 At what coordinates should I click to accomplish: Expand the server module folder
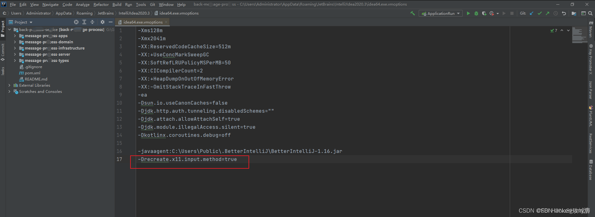(15, 54)
